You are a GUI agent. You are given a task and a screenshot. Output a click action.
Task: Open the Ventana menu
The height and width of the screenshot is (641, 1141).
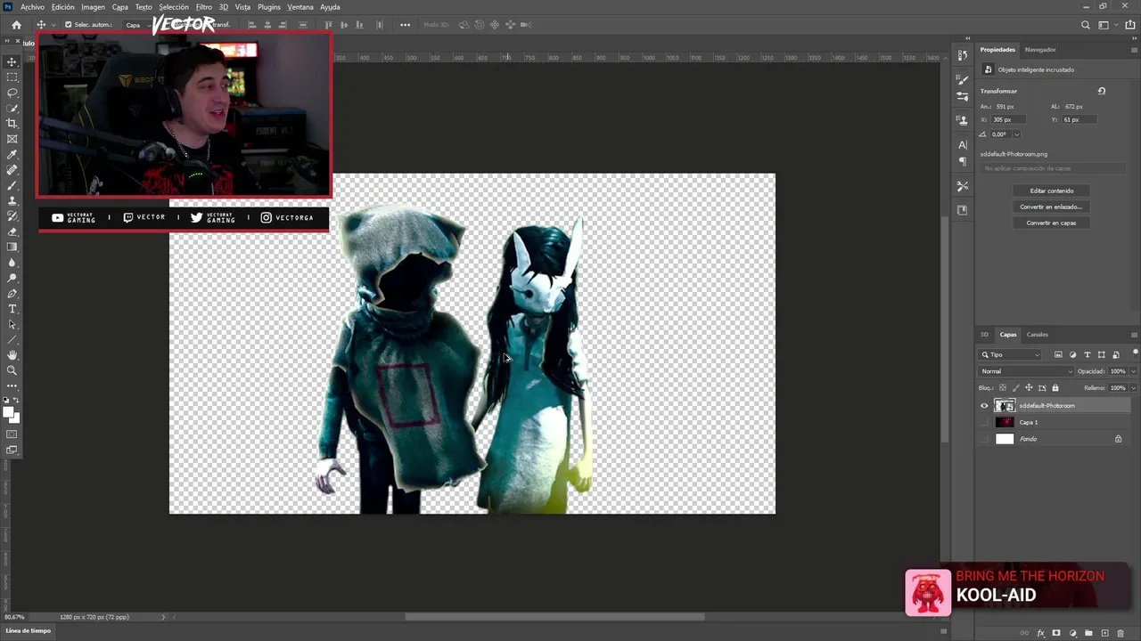click(x=300, y=7)
